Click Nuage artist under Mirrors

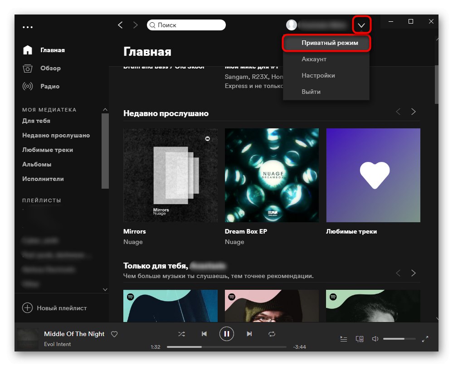click(133, 242)
